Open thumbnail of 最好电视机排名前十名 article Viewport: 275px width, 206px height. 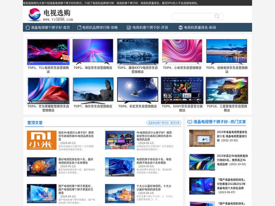pyautogui.click(x=42, y=167)
